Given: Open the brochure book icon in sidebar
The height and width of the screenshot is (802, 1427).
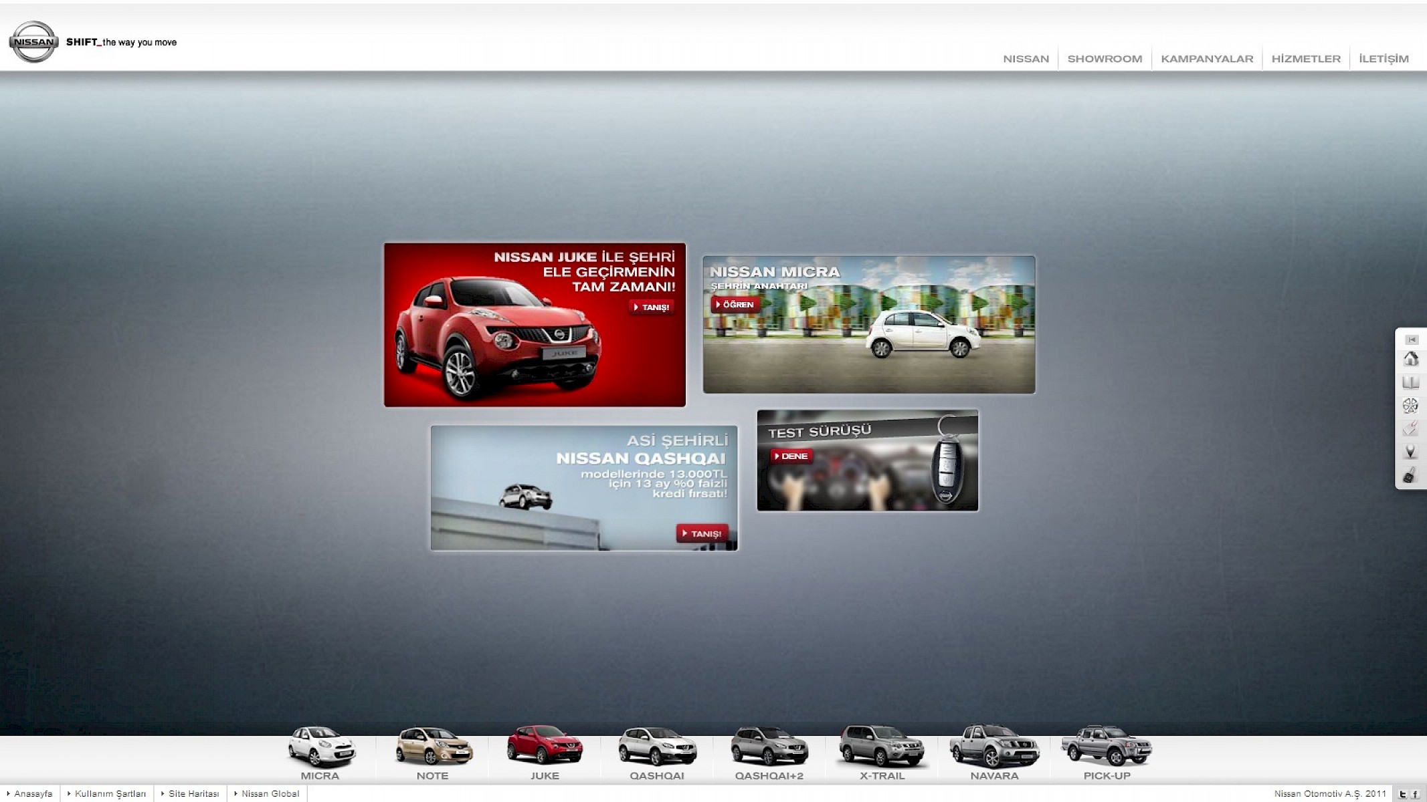Looking at the screenshot, I should click(x=1410, y=382).
